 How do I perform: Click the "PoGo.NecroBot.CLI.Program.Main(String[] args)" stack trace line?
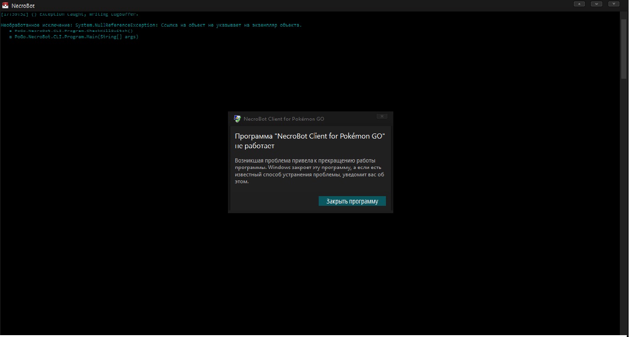coord(74,37)
